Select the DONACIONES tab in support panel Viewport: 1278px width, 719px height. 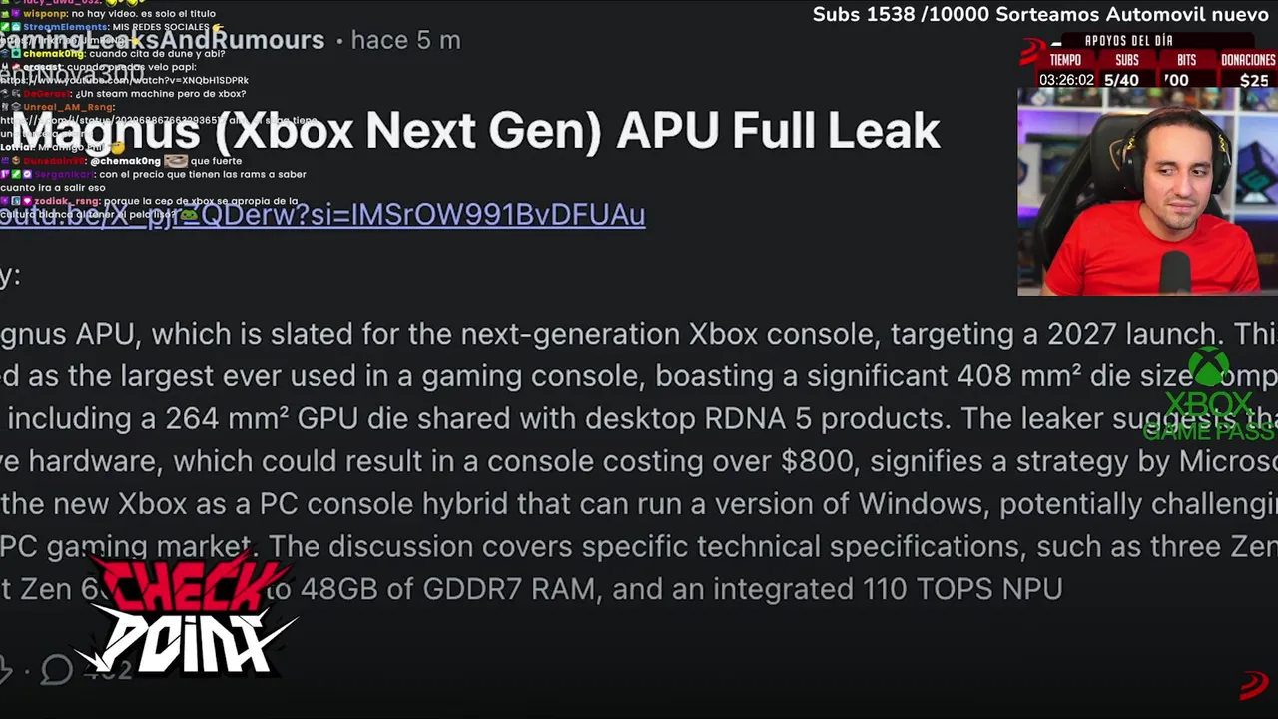[1247, 60]
